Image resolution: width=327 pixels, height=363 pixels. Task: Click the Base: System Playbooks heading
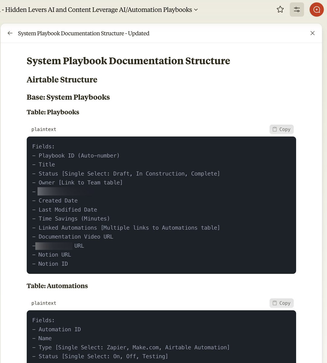pyautogui.click(x=68, y=97)
